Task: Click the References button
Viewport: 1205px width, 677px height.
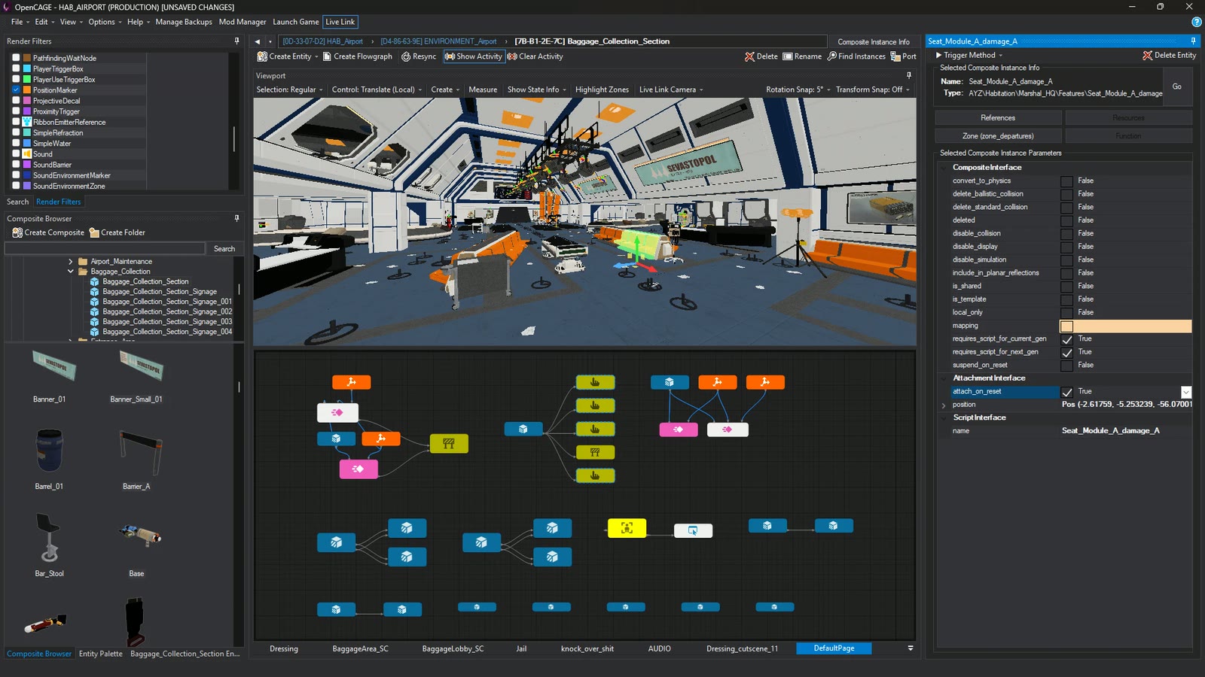Action: (x=998, y=118)
